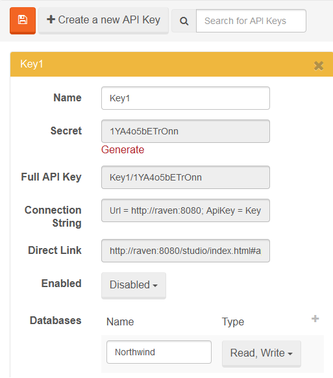Remove Key1 with the X icon
Screen dimensions: 333x378
click(x=319, y=66)
